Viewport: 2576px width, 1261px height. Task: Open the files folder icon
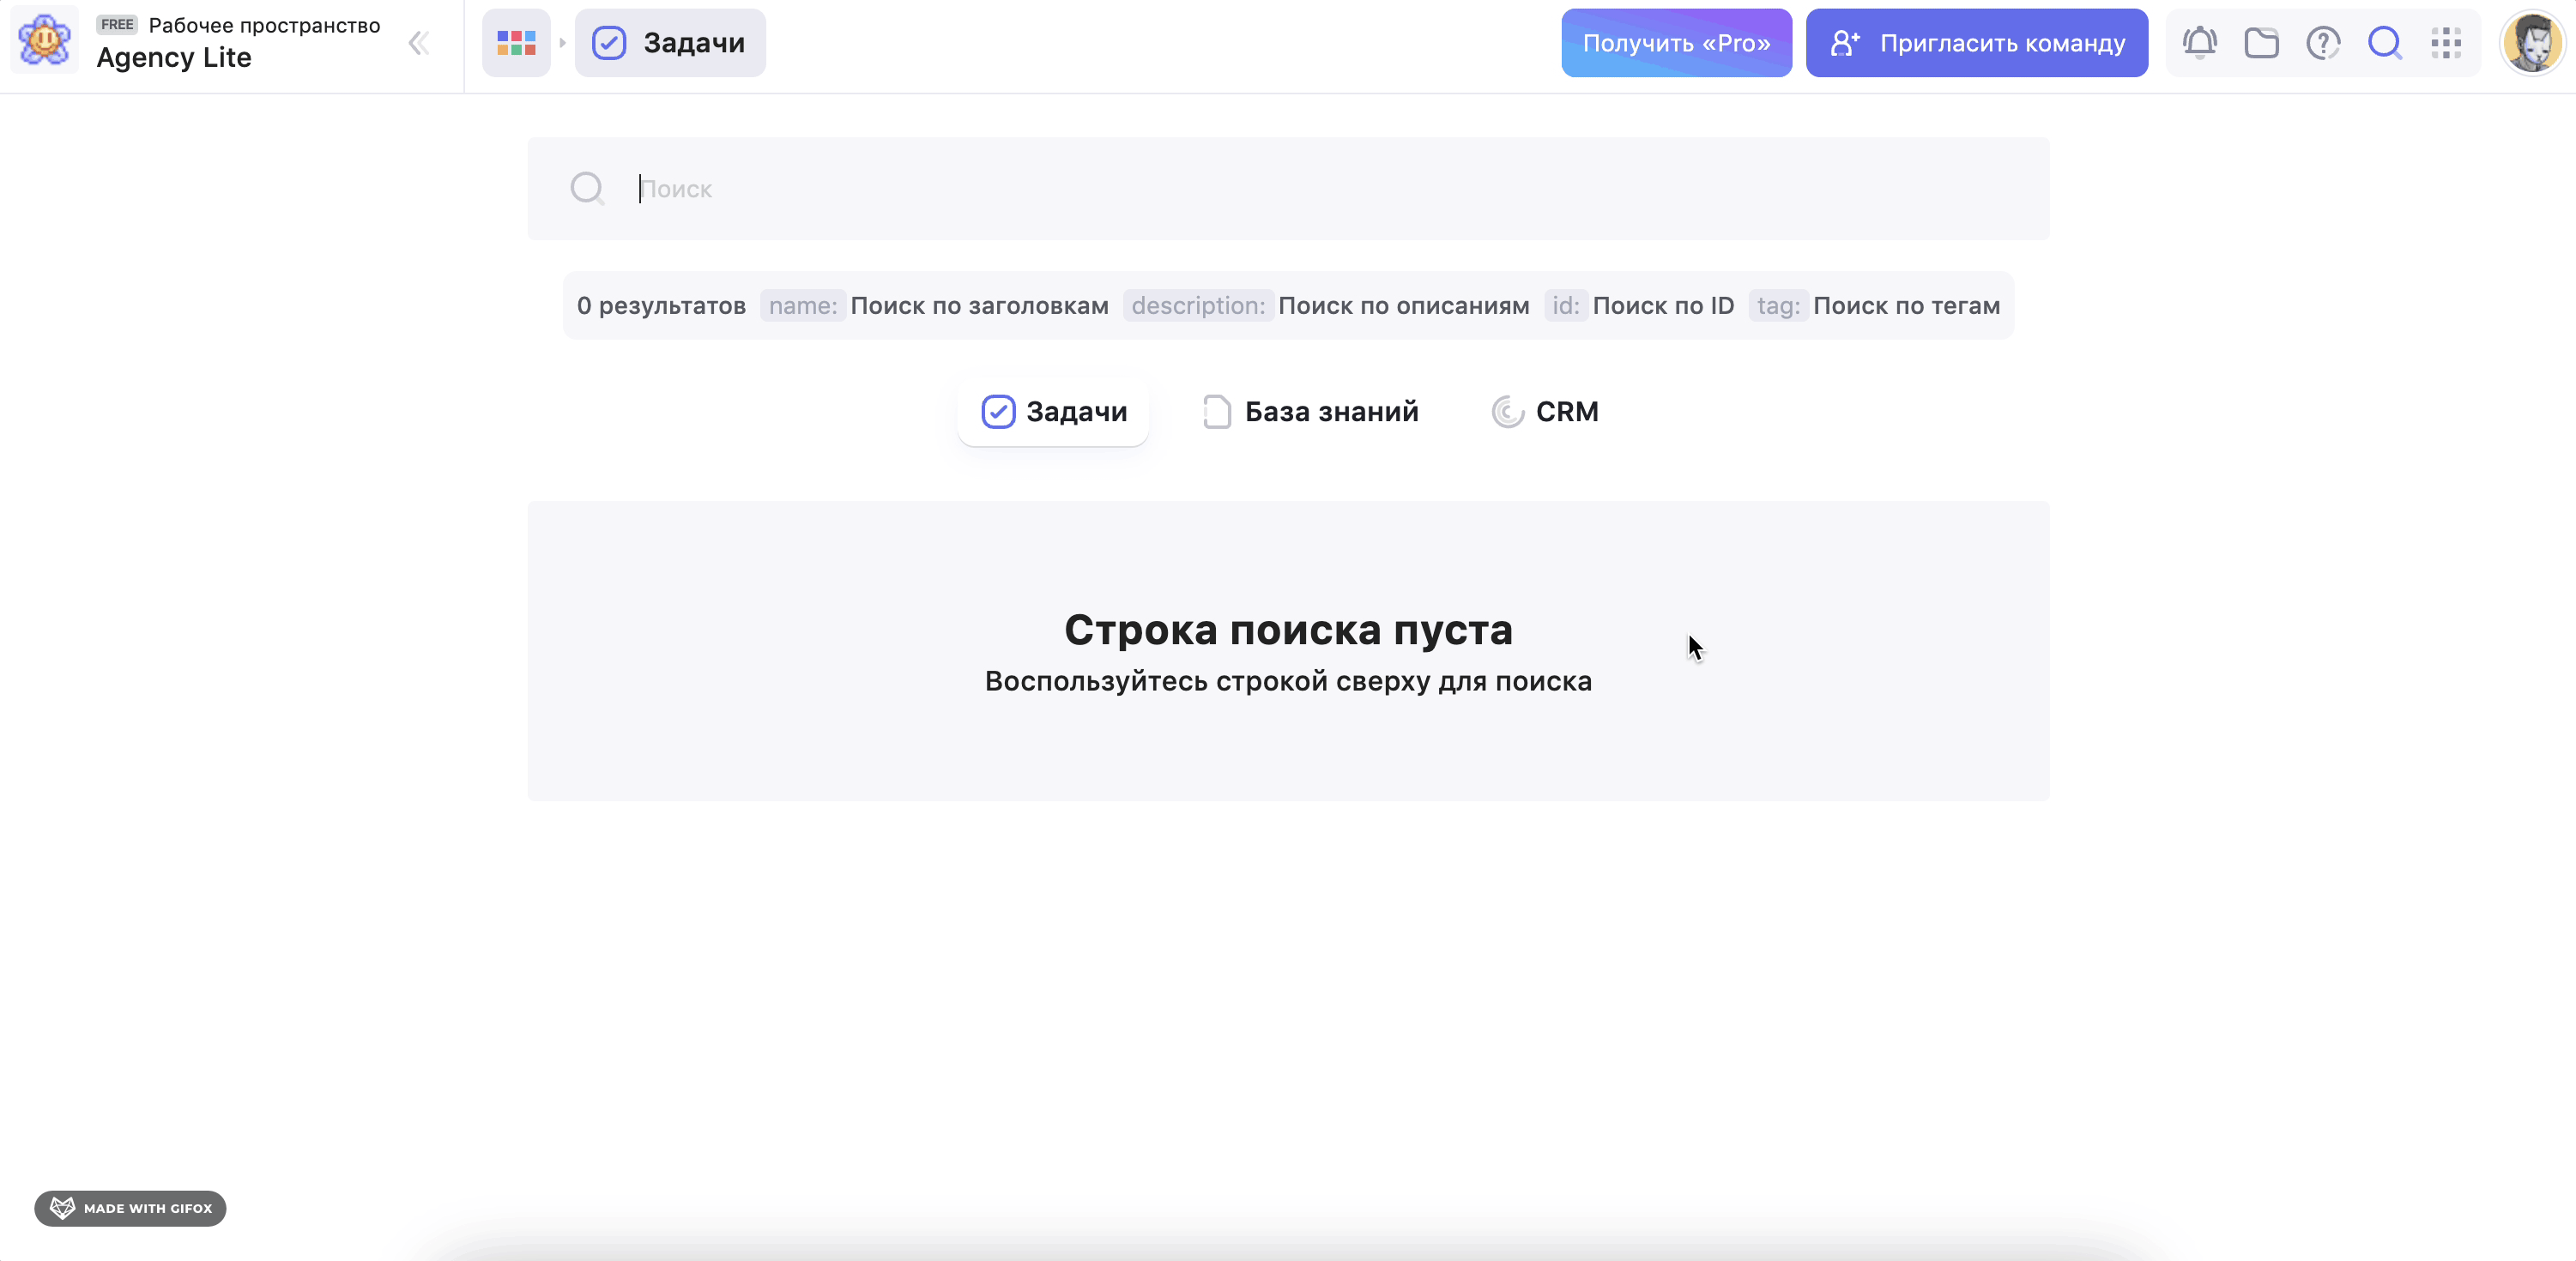click(2261, 43)
